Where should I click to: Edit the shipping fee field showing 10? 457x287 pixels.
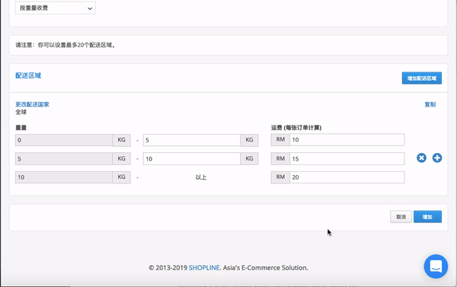347,139
